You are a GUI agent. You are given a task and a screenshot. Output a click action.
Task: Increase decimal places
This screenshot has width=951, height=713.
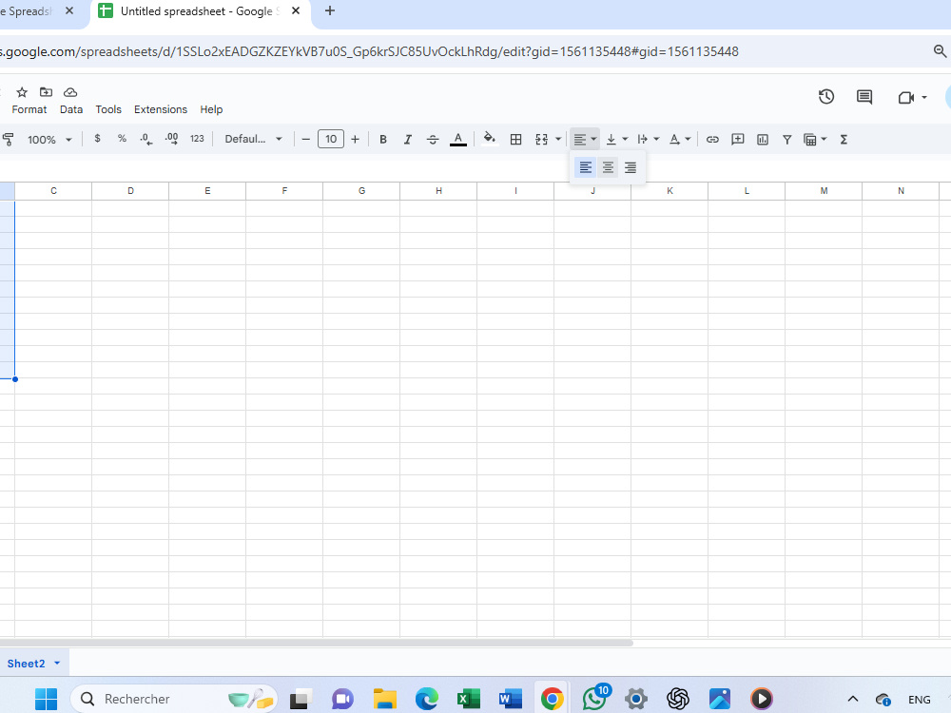(171, 139)
